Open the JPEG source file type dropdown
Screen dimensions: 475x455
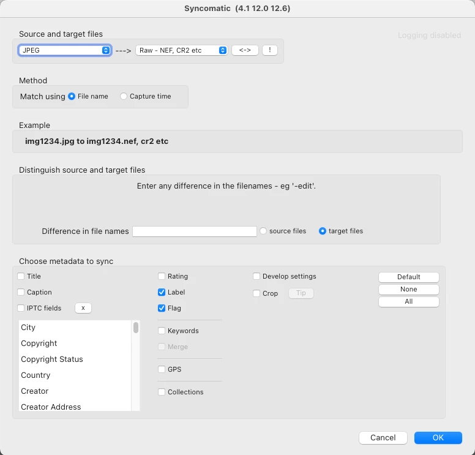click(65, 50)
